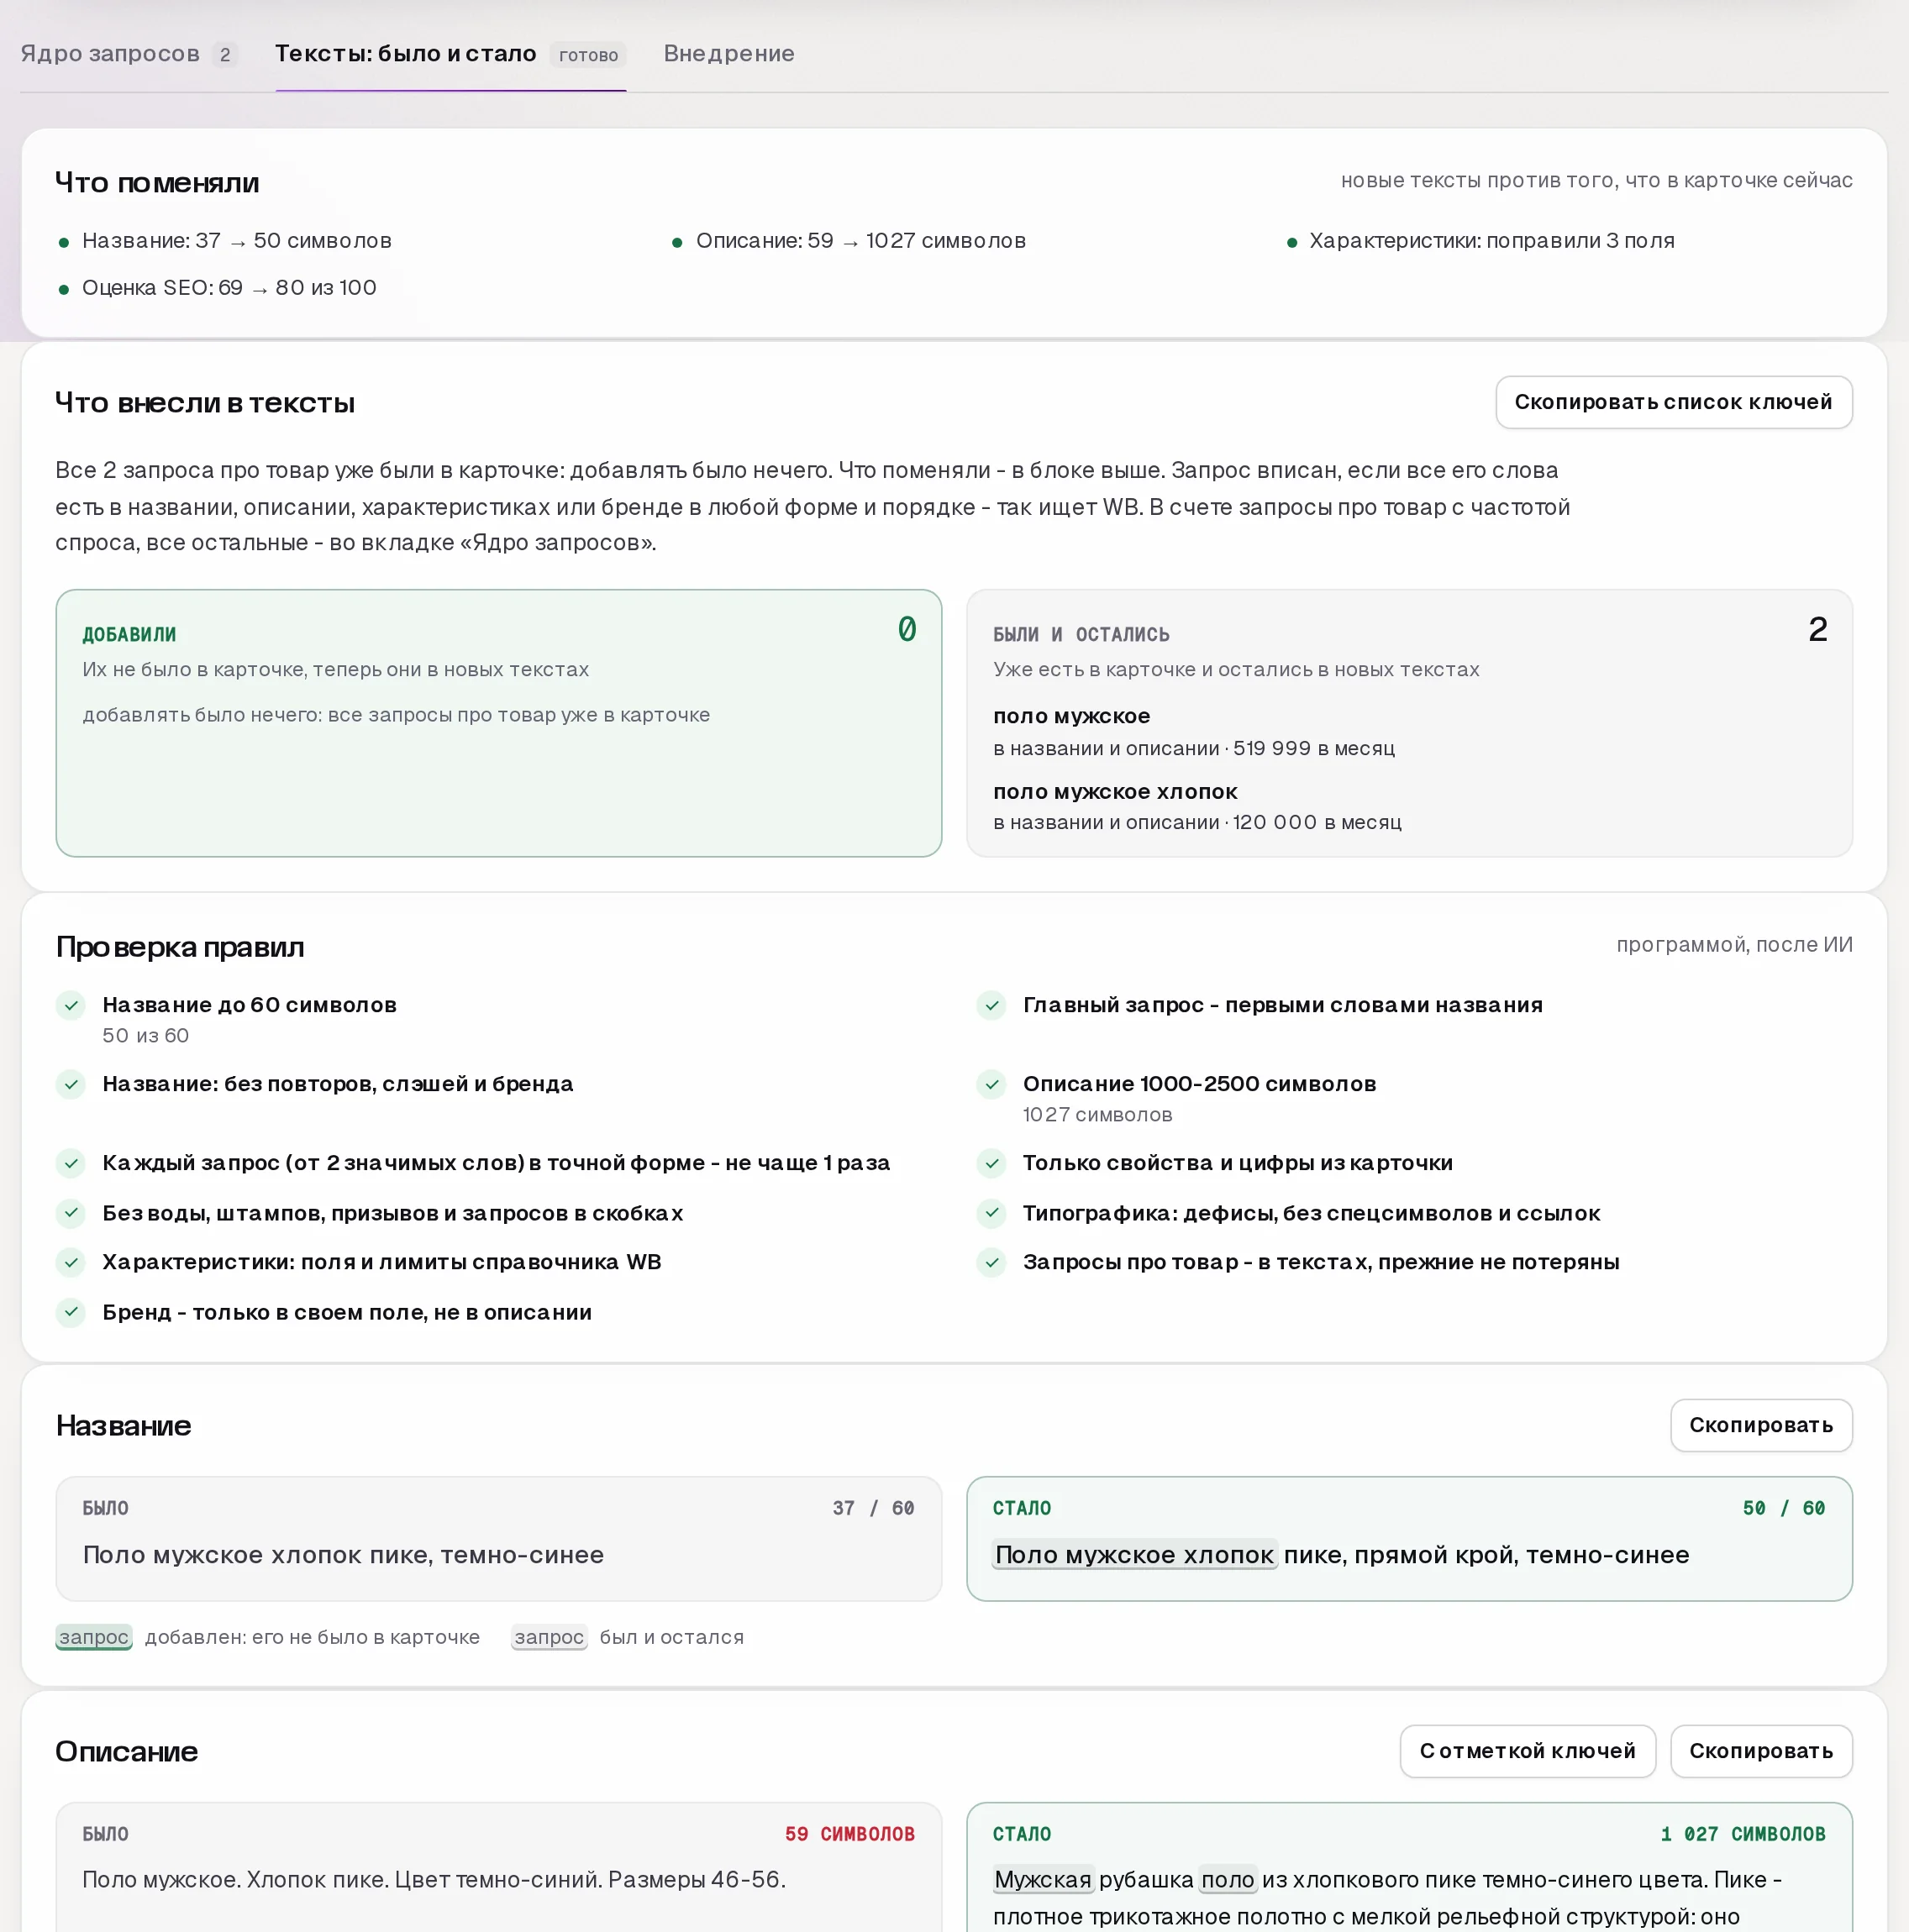
Task: Open the «Ядро запросов» tab
Action: coord(128,54)
